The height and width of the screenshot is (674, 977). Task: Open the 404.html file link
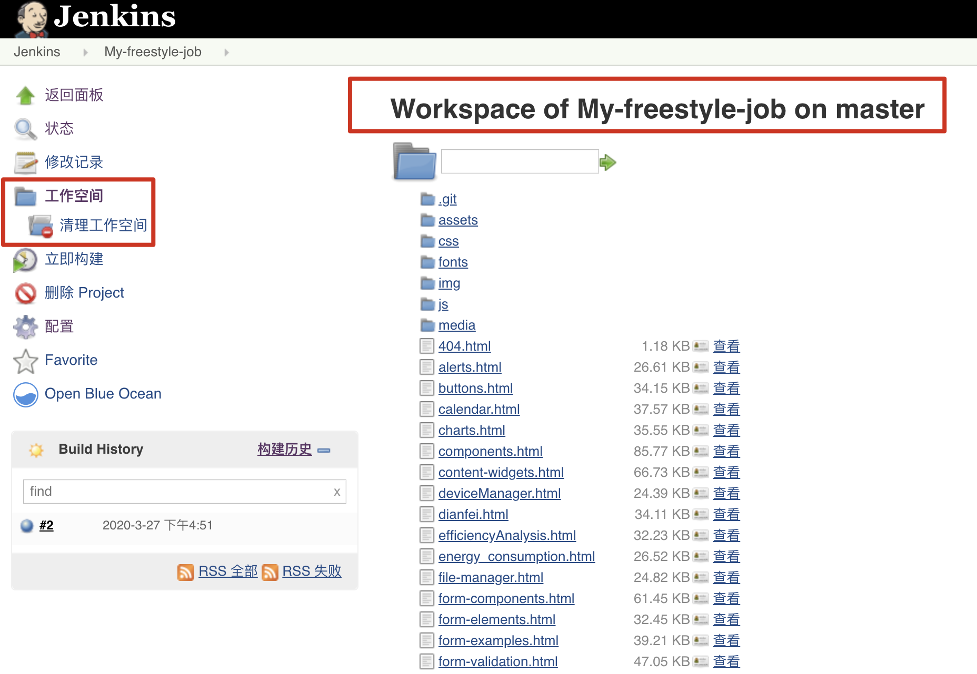pos(465,346)
